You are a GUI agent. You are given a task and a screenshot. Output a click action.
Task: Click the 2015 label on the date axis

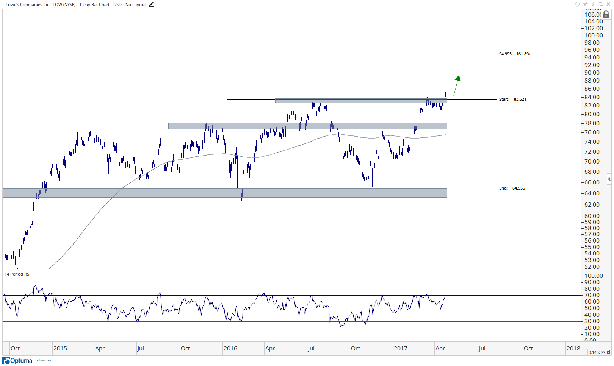(60, 348)
